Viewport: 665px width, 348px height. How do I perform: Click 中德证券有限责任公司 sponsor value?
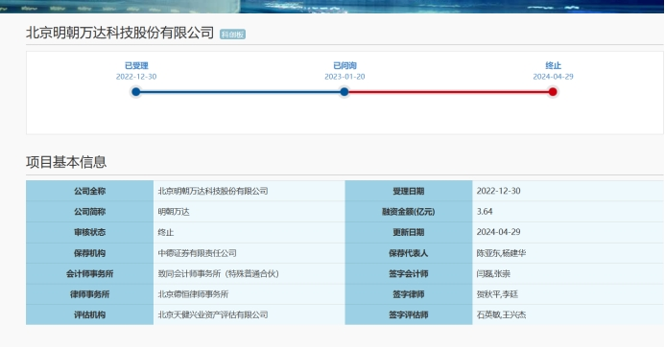pyautogui.click(x=198, y=253)
